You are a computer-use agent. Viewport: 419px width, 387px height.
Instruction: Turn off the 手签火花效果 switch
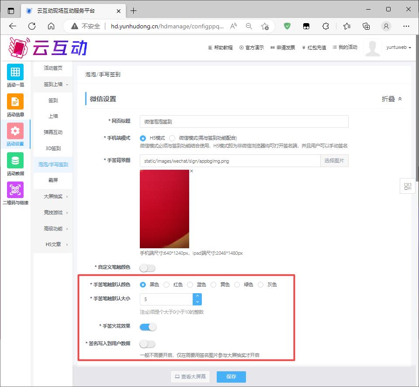point(148,327)
